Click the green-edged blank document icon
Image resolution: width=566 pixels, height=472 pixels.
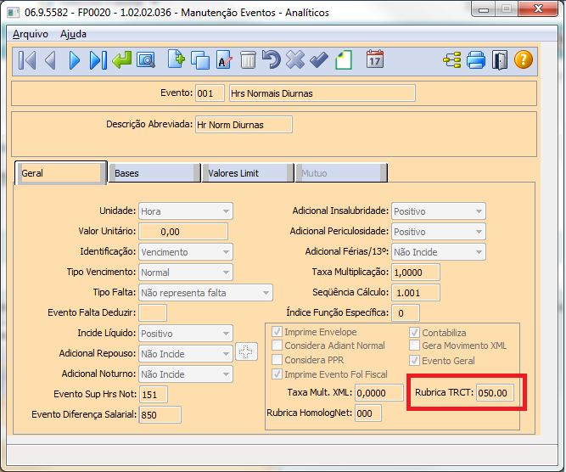point(344,60)
